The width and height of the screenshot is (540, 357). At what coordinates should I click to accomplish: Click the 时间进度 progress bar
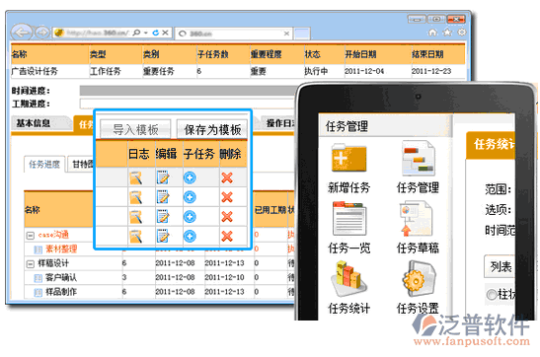click(x=188, y=91)
